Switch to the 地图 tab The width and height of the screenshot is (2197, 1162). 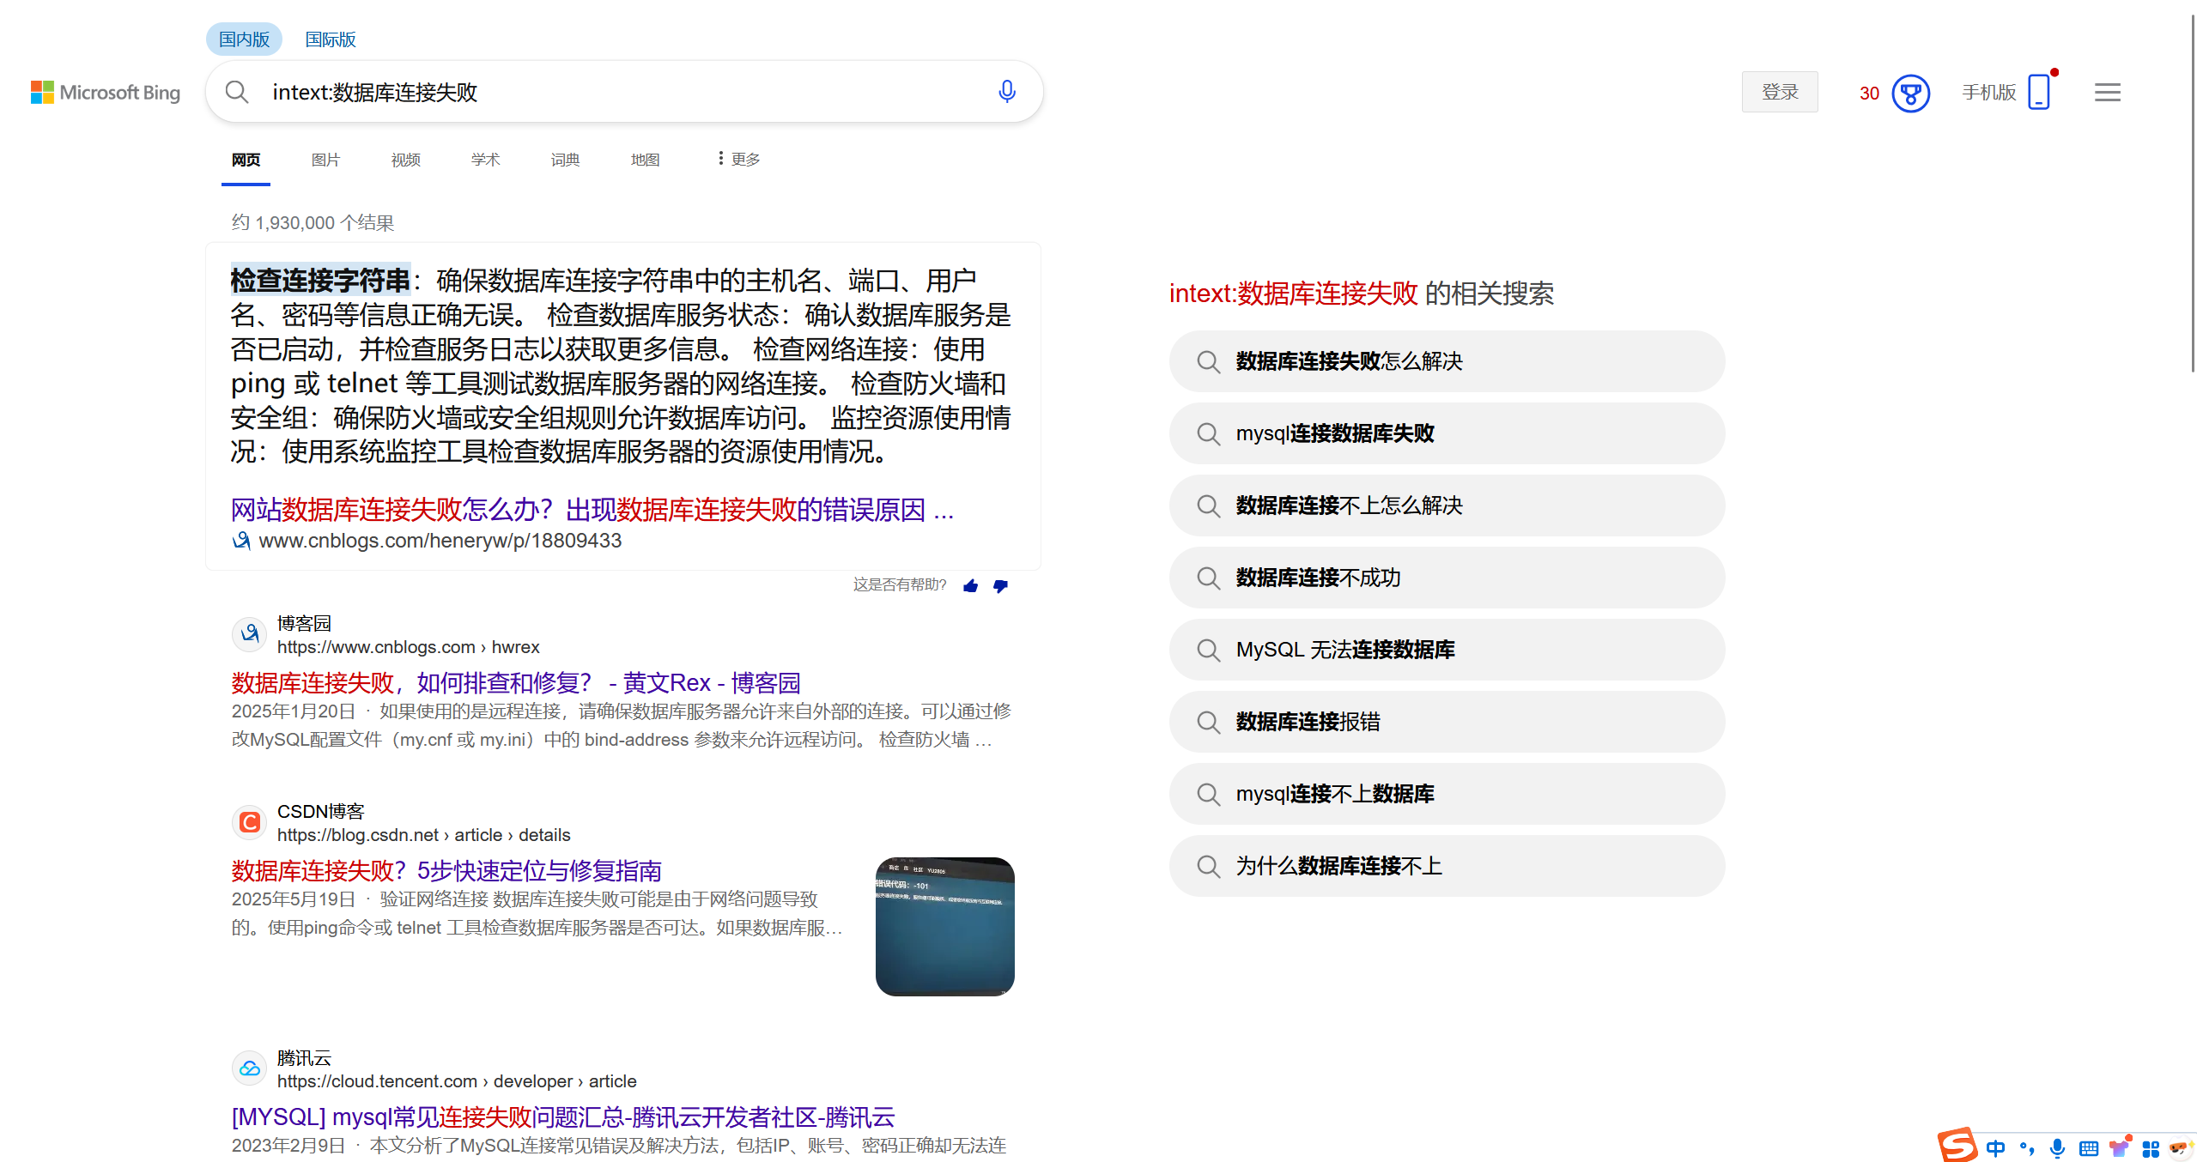(x=645, y=160)
